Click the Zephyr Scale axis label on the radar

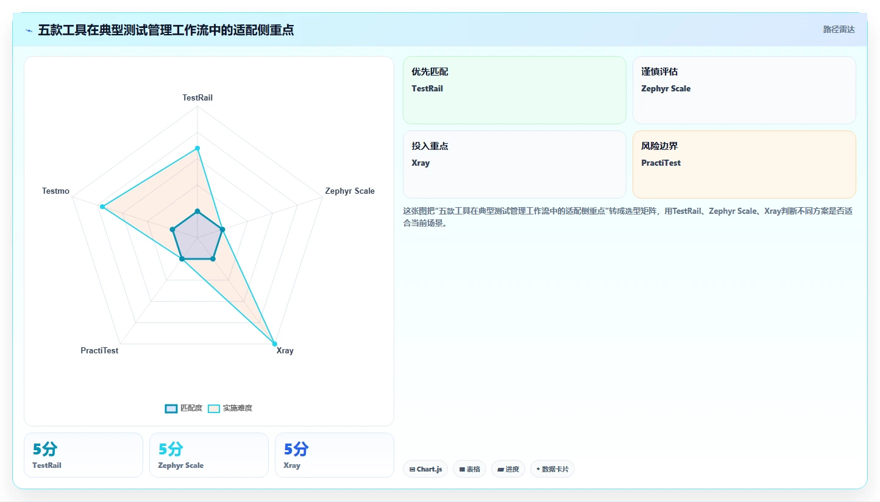coord(350,191)
